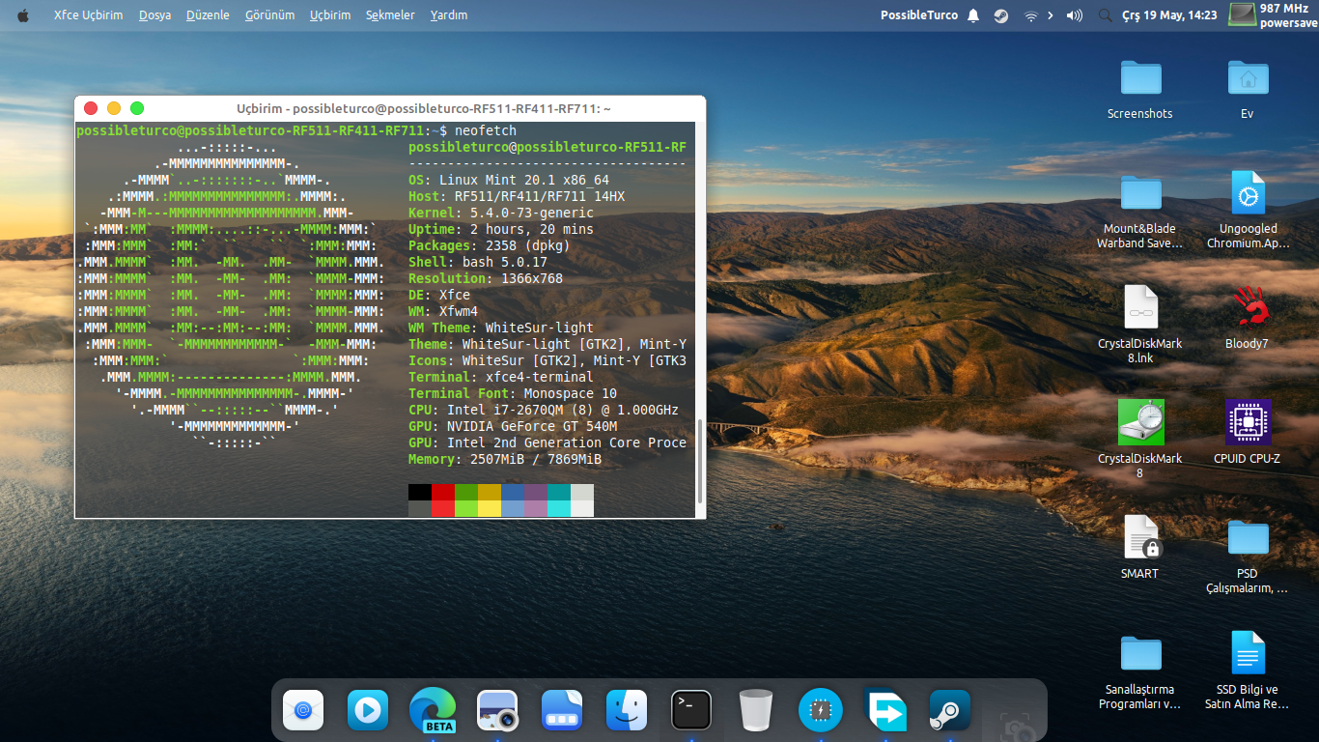Select the CPUID CPU-Z desktop icon
Screen dimensions: 1319x742
click(1248, 432)
